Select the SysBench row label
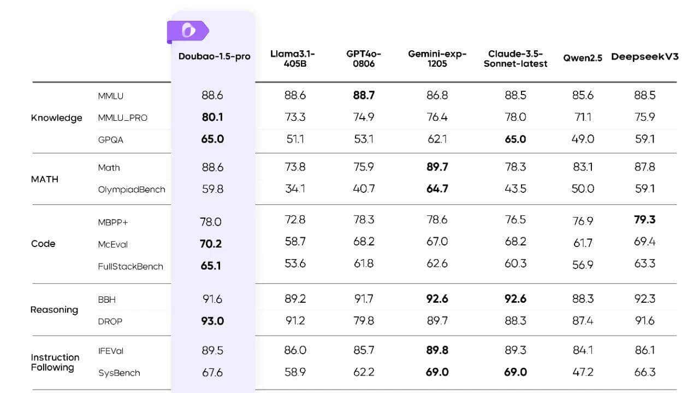Image resolution: width=699 pixels, height=393 pixels. 119,373
